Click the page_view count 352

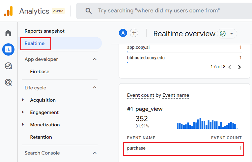(142, 119)
